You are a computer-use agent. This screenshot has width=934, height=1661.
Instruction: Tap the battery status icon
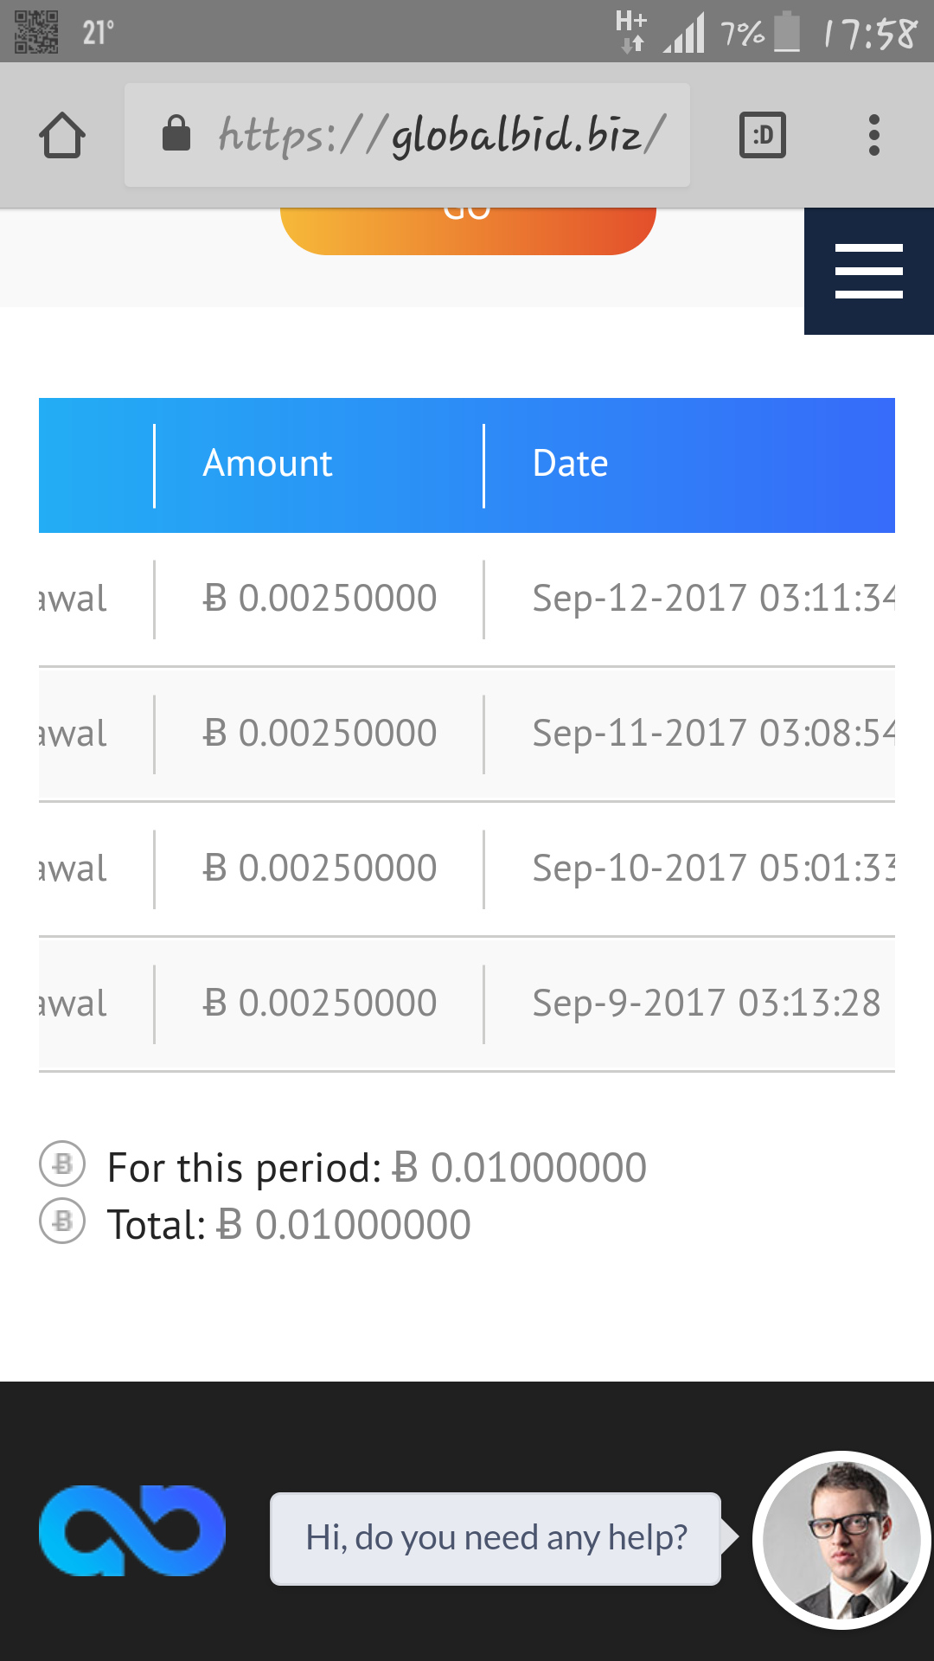786,33
